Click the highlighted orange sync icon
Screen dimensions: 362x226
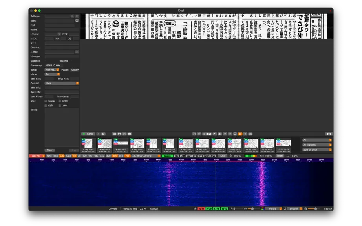click(x=240, y=134)
